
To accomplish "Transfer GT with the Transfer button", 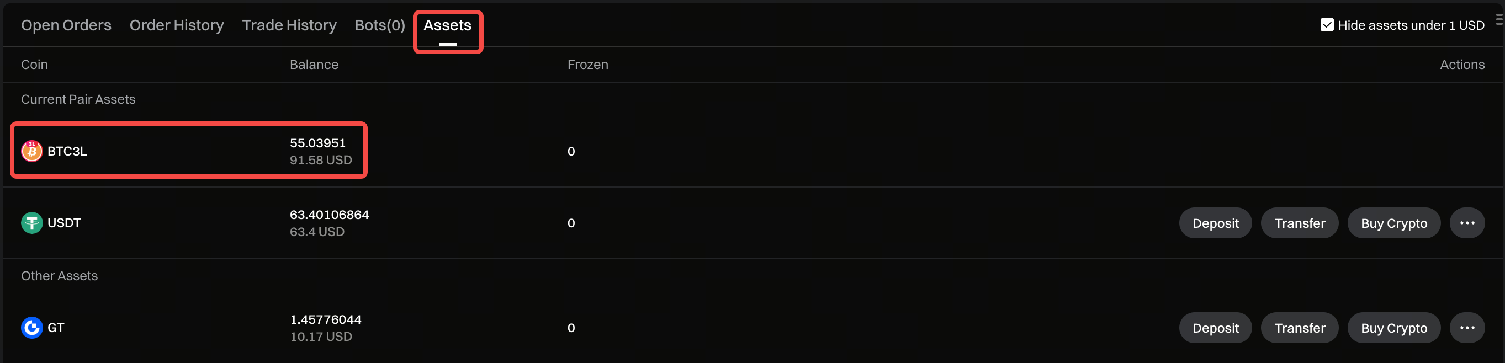I will [1300, 328].
